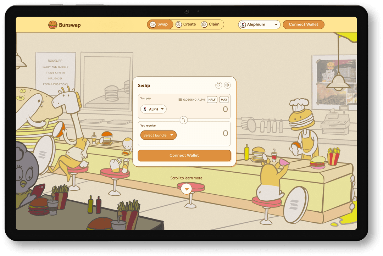The height and width of the screenshot is (256, 383).
Task: Click the Connect Wallet button in the Swap panel
Action: (184, 155)
